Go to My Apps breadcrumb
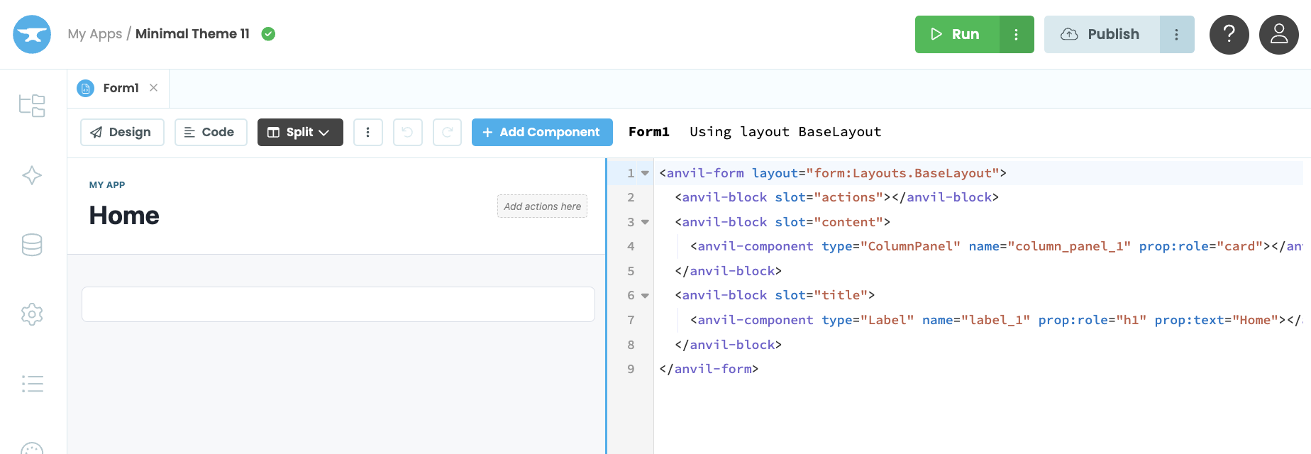Viewport: 1311px width, 454px height. click(x=95, y=34)
